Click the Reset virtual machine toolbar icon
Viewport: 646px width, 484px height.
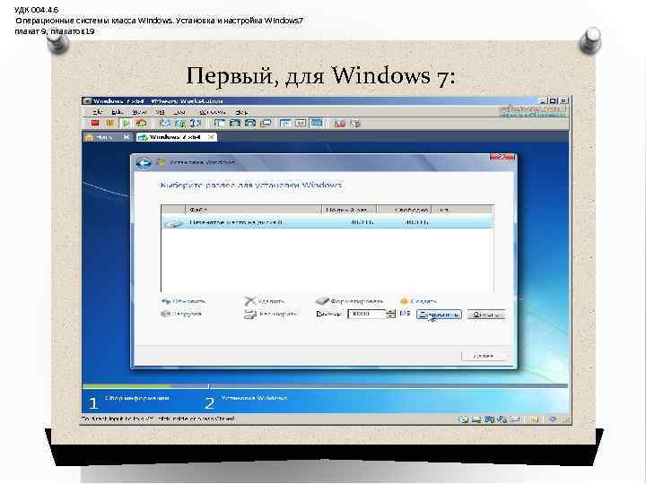[141, 123]
